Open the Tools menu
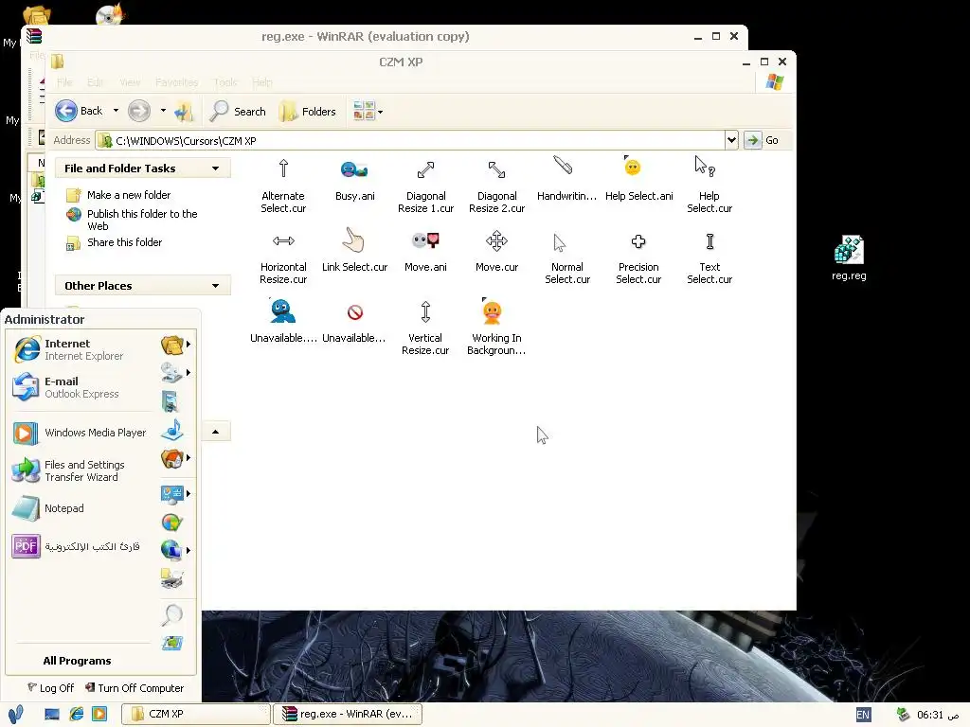 (x=225, y=82)
